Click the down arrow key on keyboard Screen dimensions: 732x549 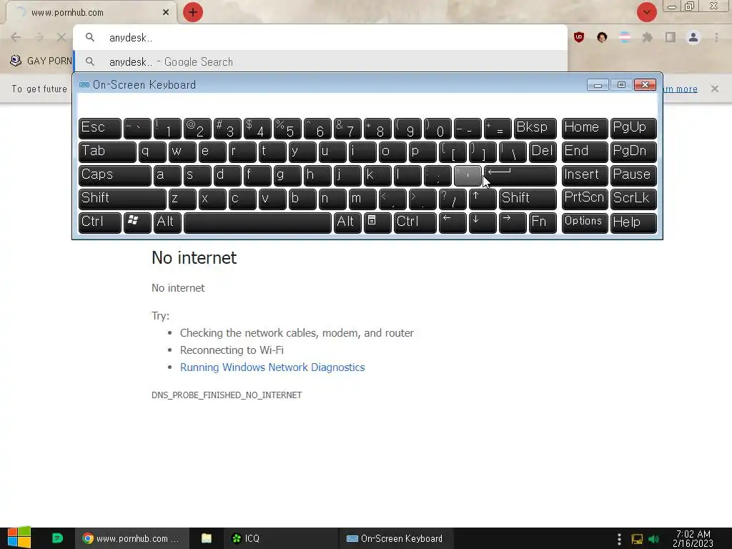[483, 222]
